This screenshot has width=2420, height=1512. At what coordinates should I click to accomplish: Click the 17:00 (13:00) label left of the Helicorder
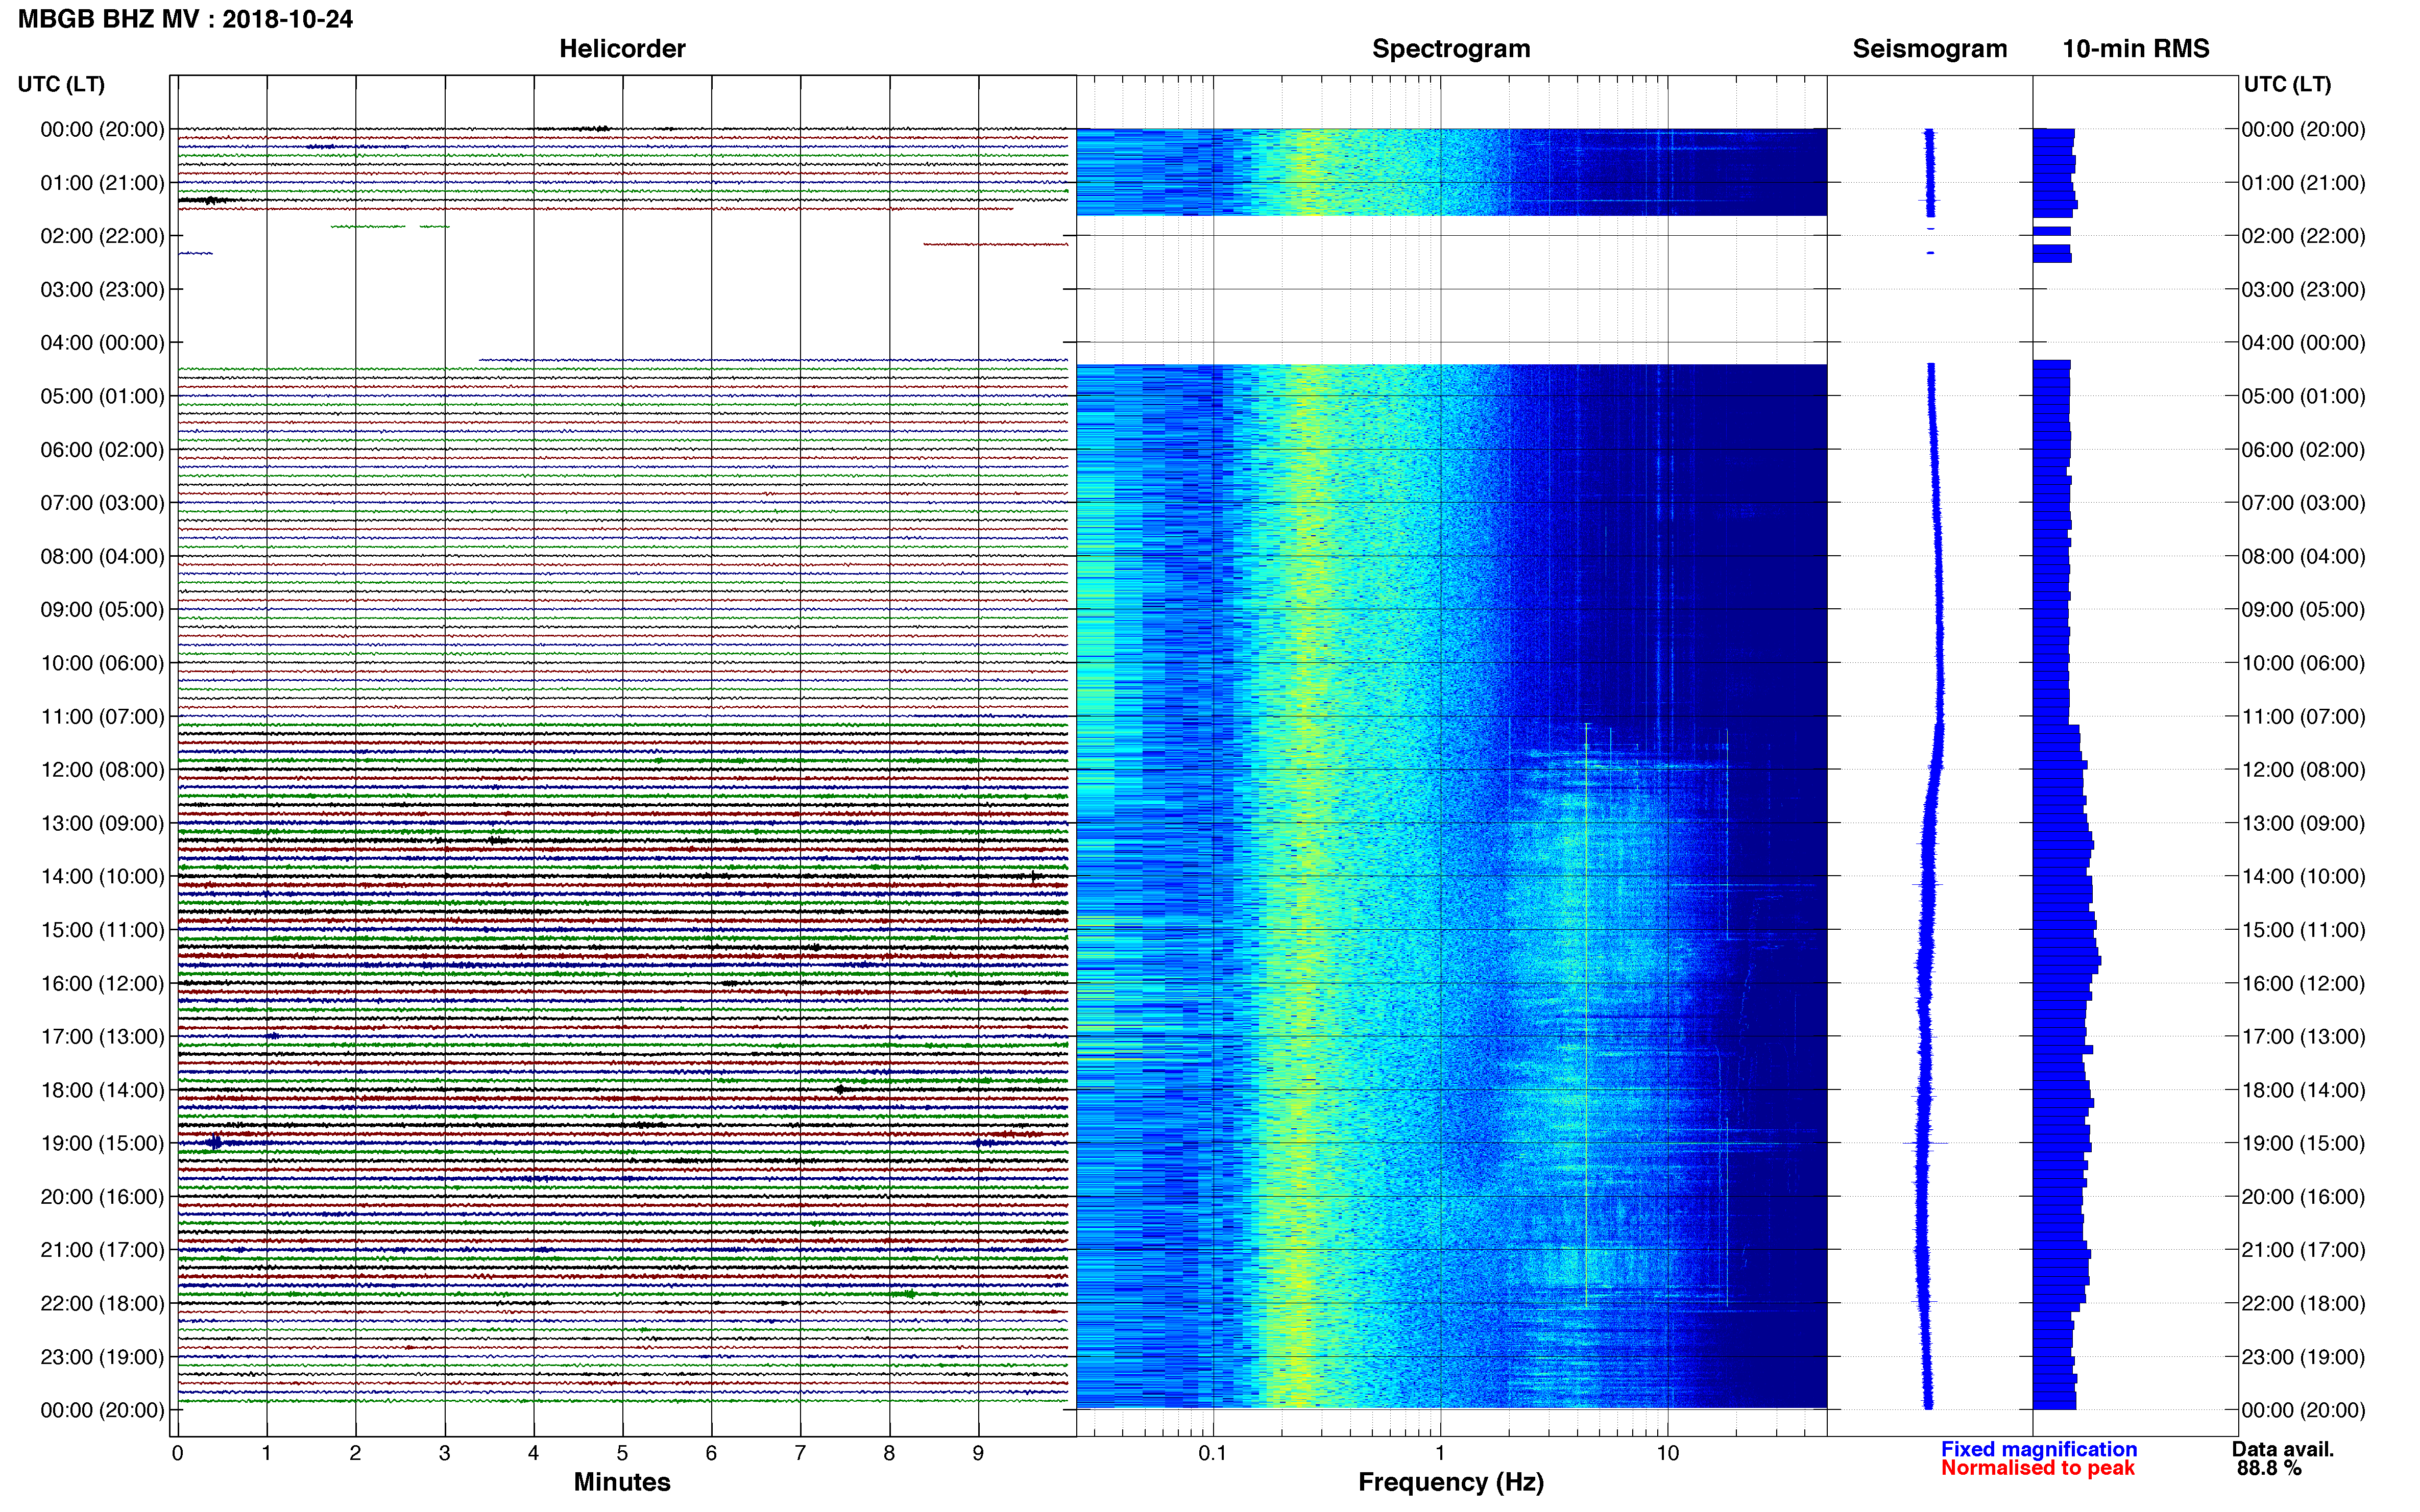[x=102, y=1037]
